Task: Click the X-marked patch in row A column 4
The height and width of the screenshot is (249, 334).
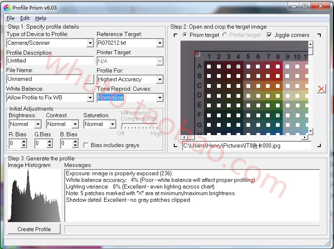Action: click(238, 67)
